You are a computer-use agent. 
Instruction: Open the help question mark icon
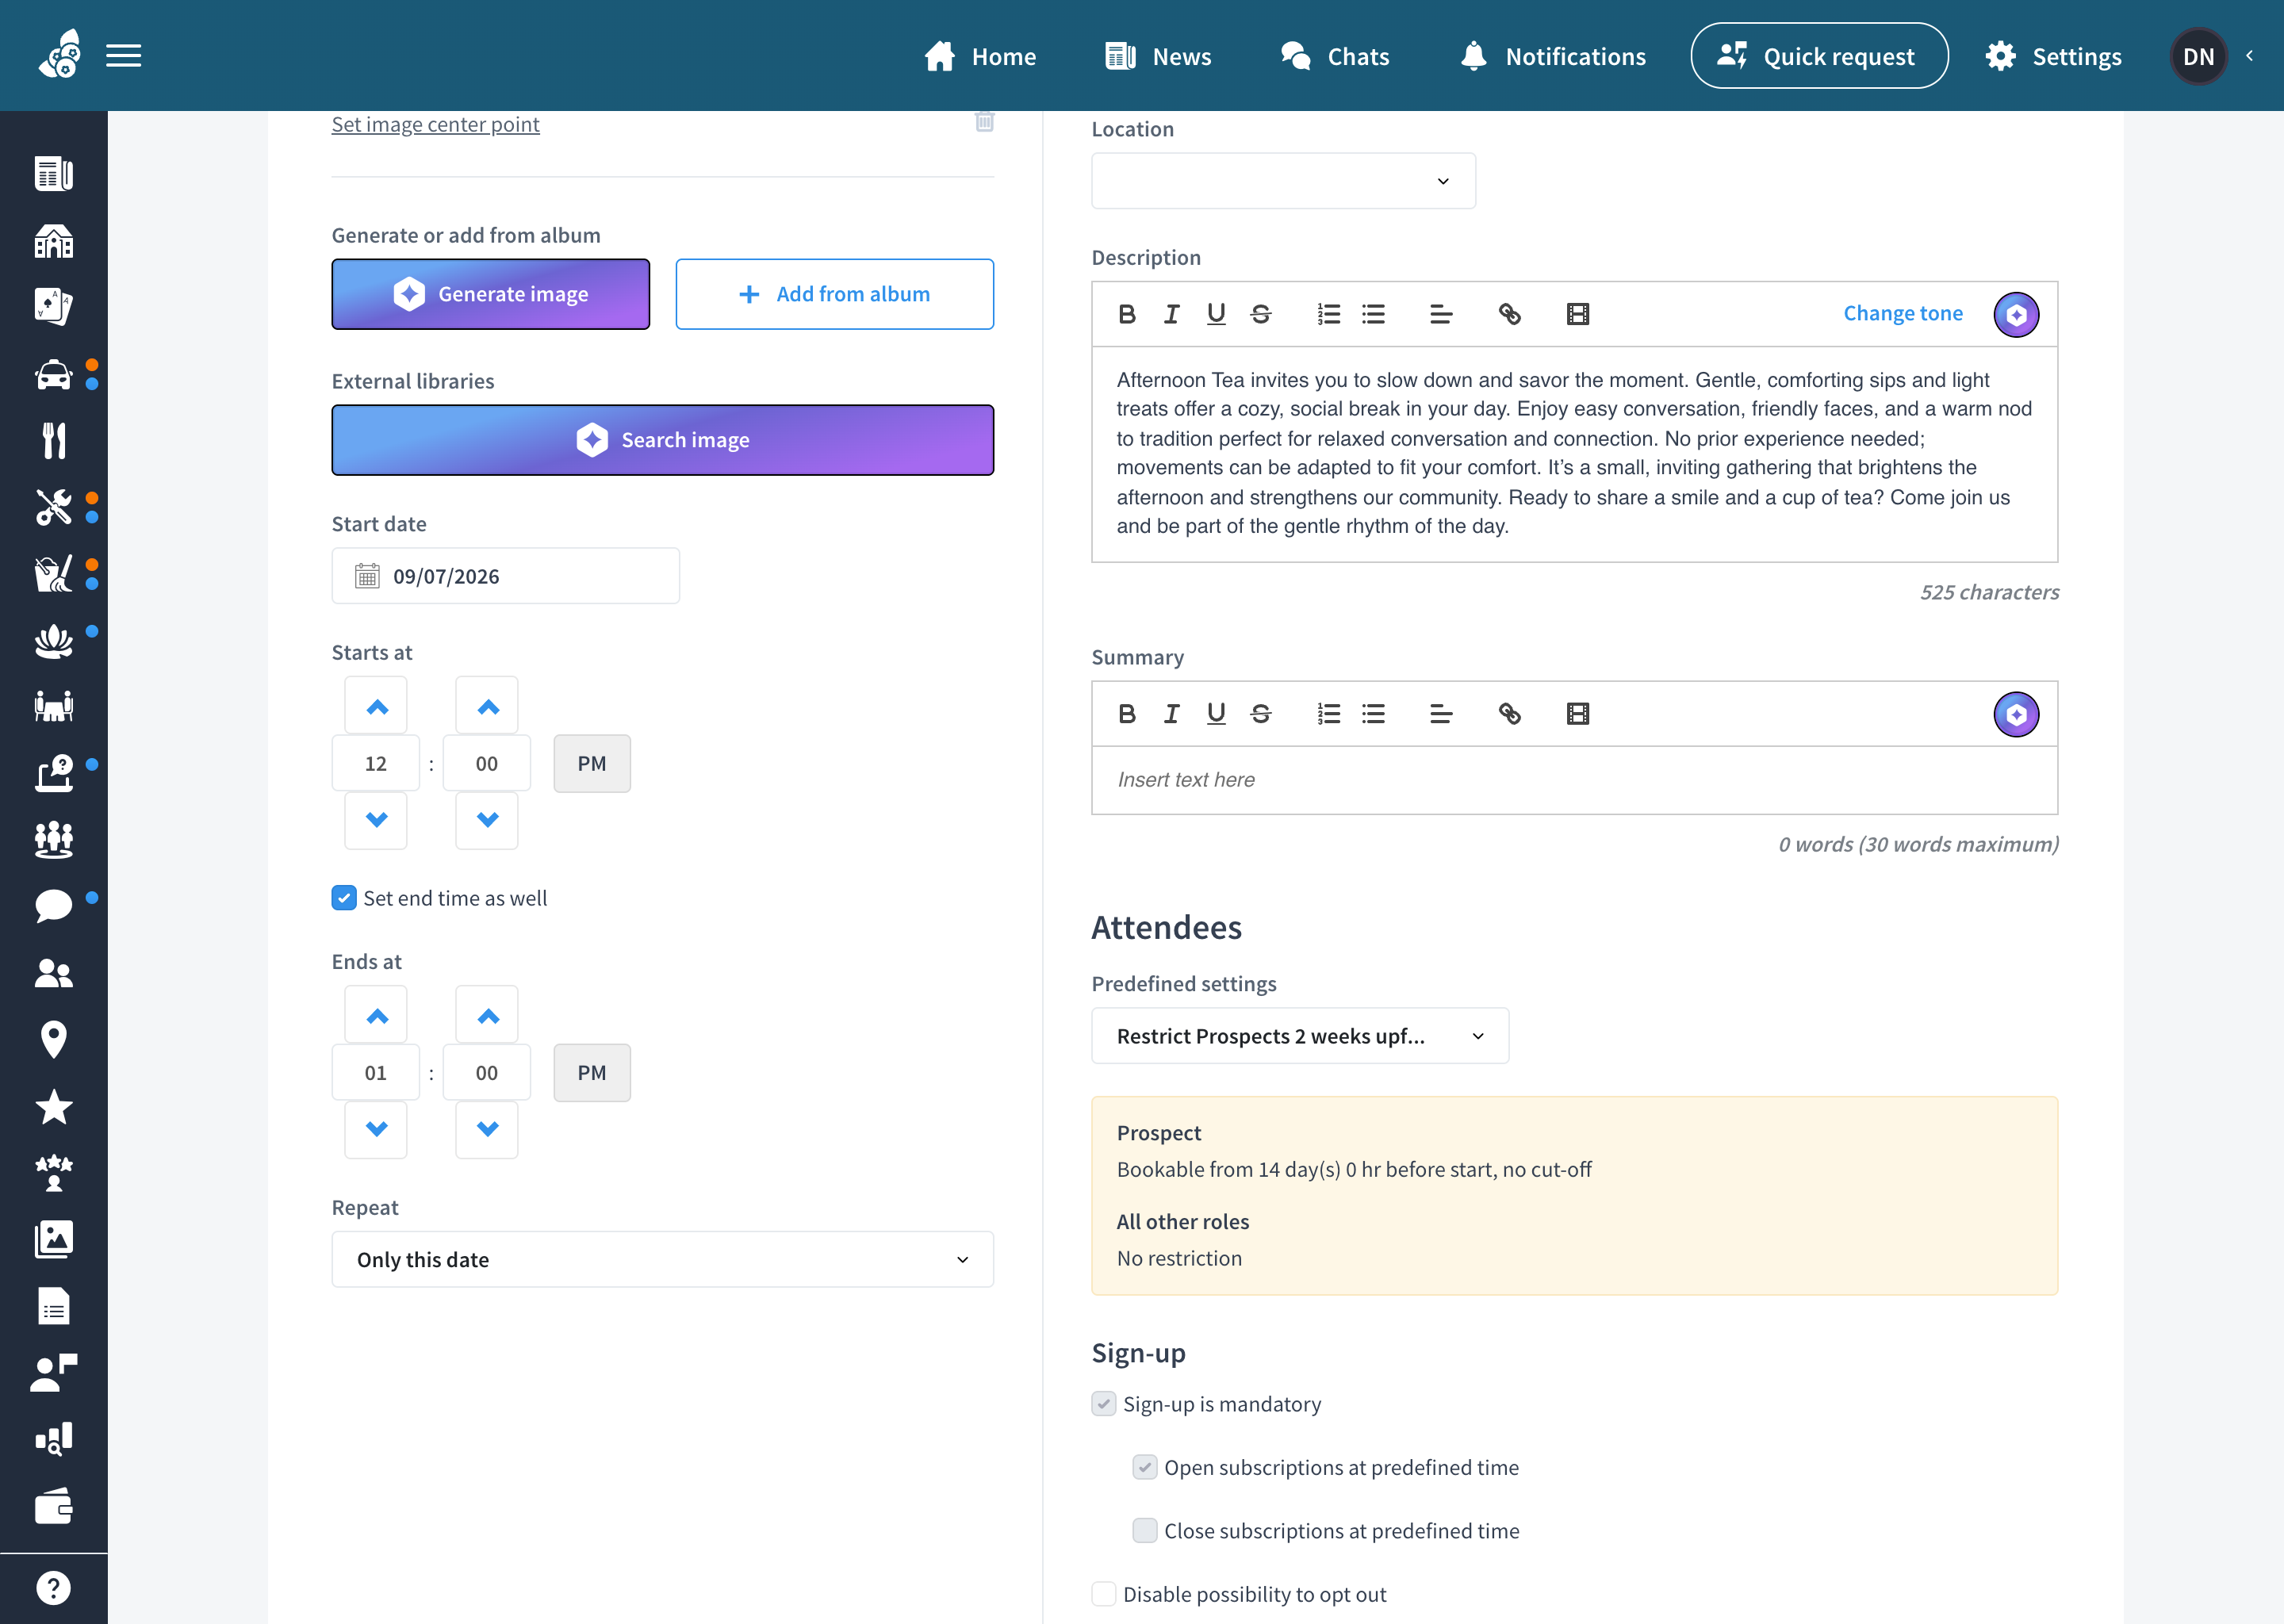[x=54, y=1588]
